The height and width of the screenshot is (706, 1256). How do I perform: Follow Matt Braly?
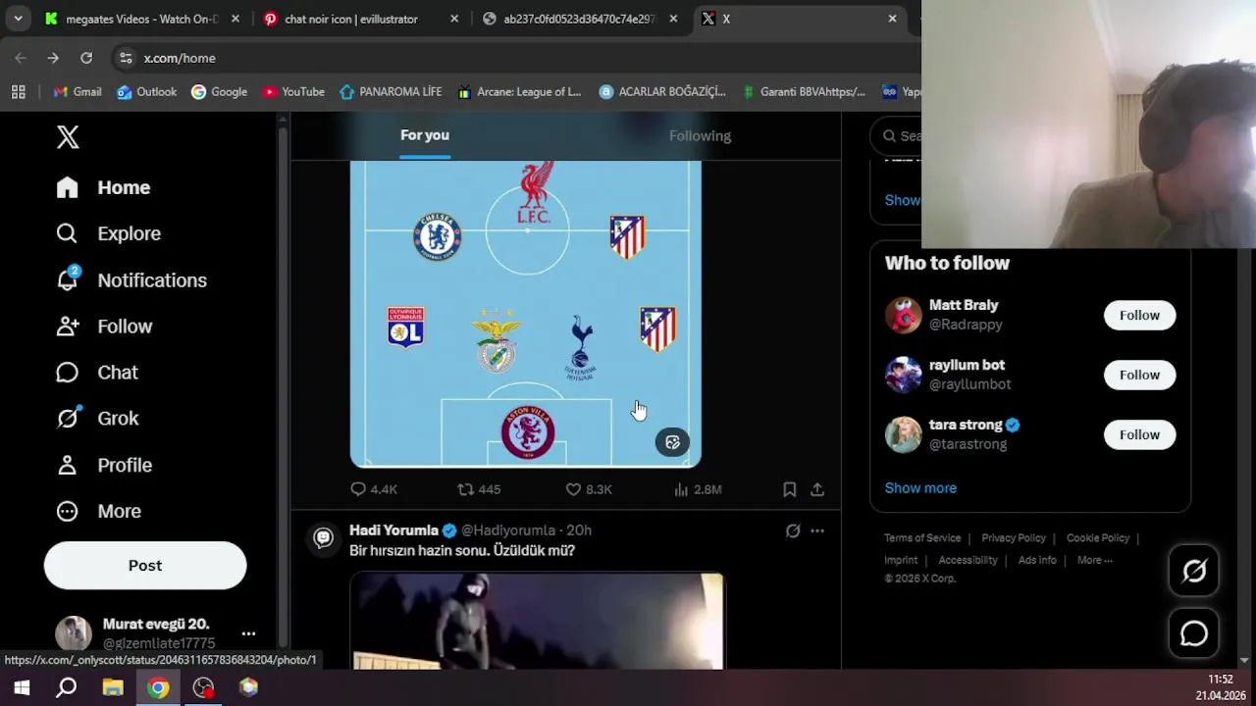pyautogui.click(x=1139, y=315)
